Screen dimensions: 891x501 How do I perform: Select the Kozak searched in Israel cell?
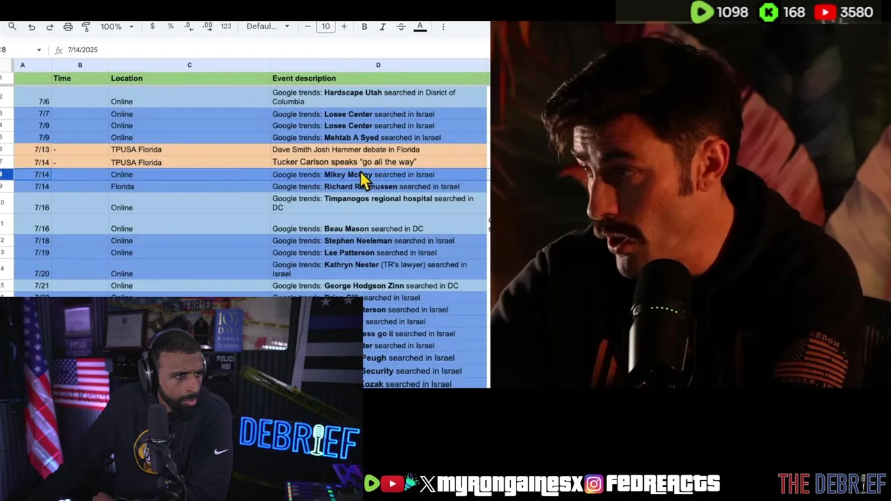point(425,384)
